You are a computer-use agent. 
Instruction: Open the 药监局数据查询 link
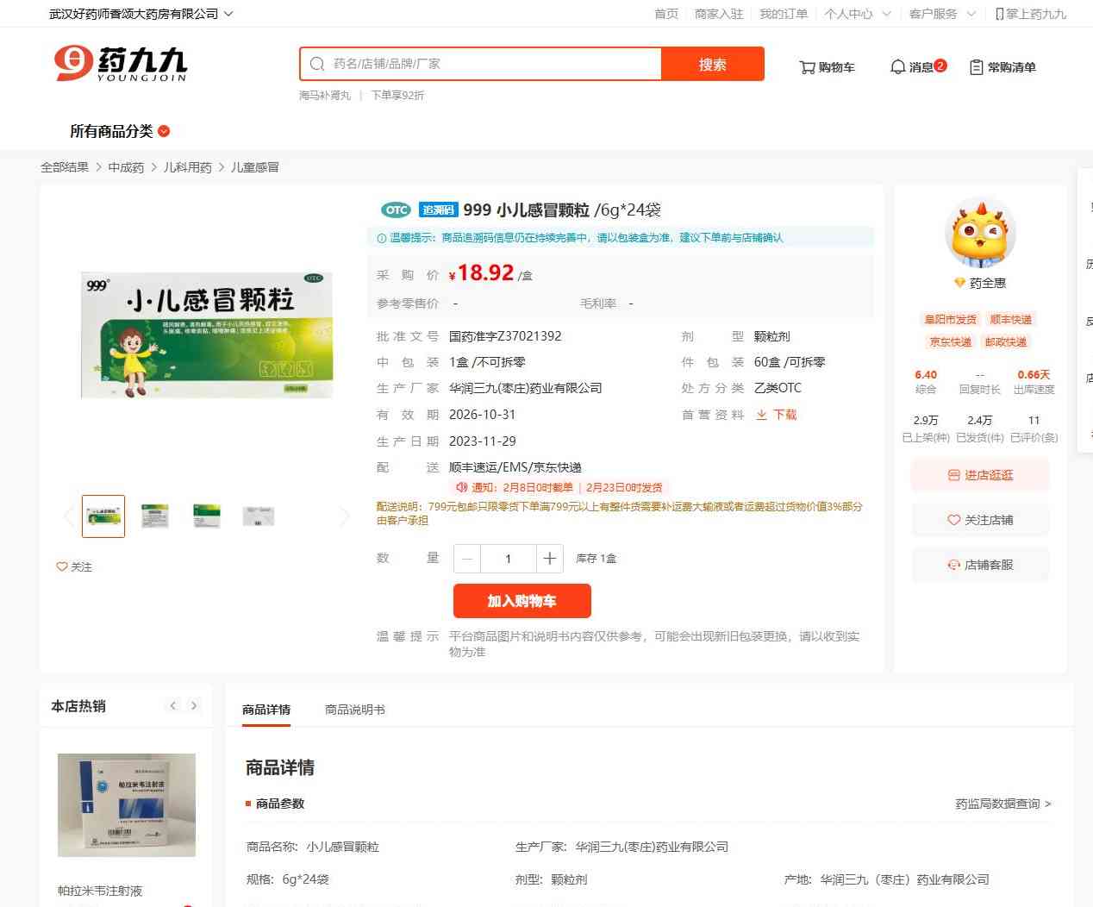point(1002,804)
